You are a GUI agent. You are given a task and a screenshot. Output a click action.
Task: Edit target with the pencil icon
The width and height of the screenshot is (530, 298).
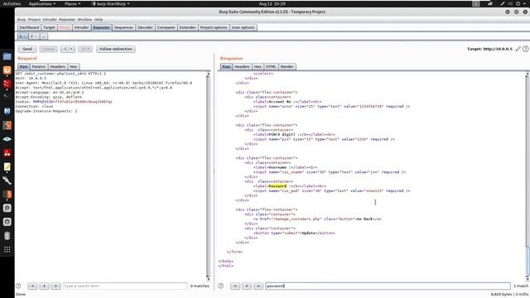pos(518,49)
